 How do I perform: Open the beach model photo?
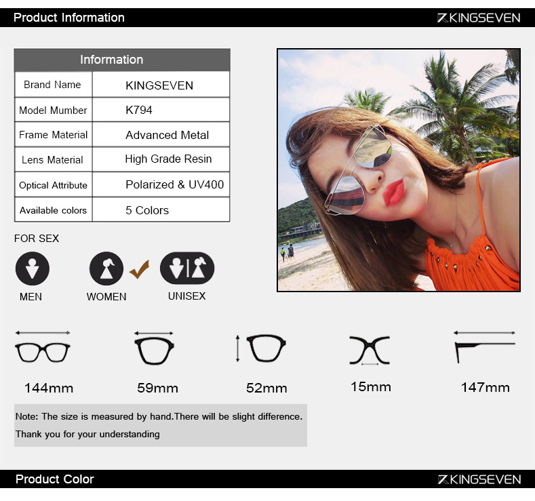[x=399, y=170]
